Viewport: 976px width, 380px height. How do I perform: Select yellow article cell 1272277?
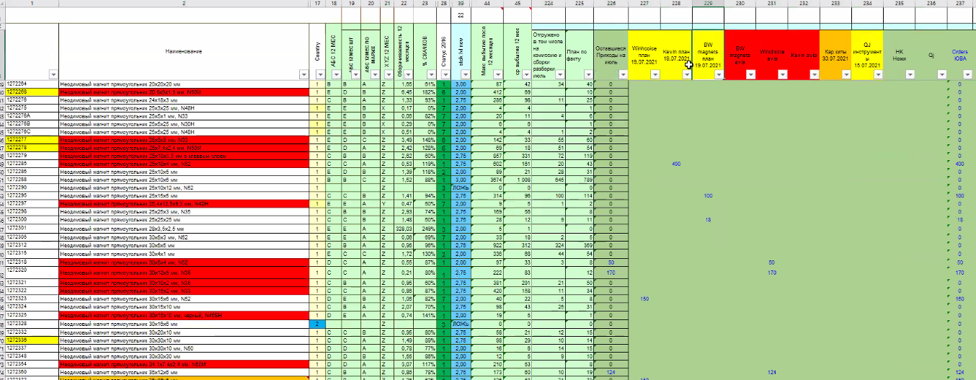coord(32,139)
